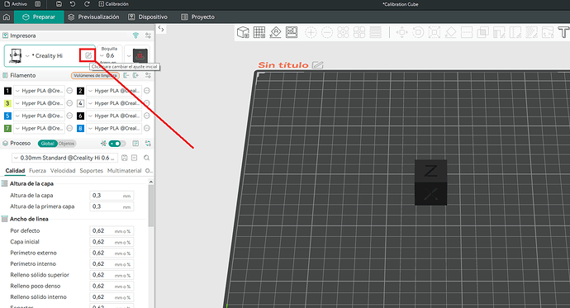The height and width of the screenshot is (308, 570).
Task: Click the Add plate grid icon
Action: pyautogui.click(x=259, y=32)
